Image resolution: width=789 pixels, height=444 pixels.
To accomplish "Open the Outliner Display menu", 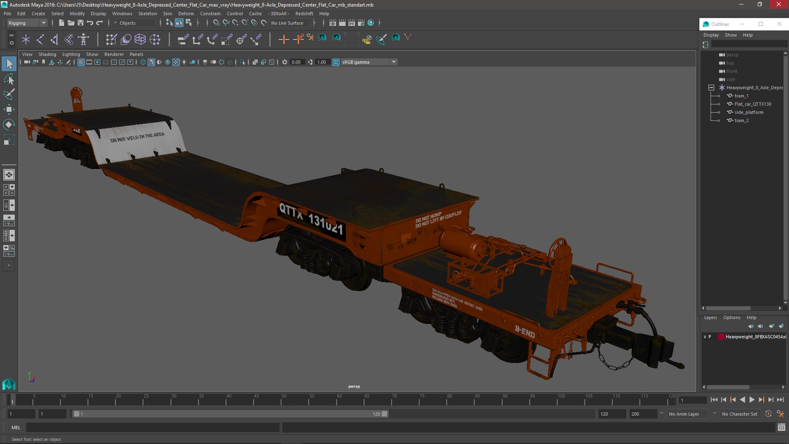I will click(711, 35).
